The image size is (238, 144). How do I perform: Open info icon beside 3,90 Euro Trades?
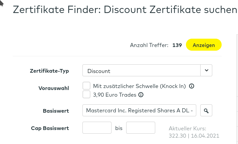[141, 95]
